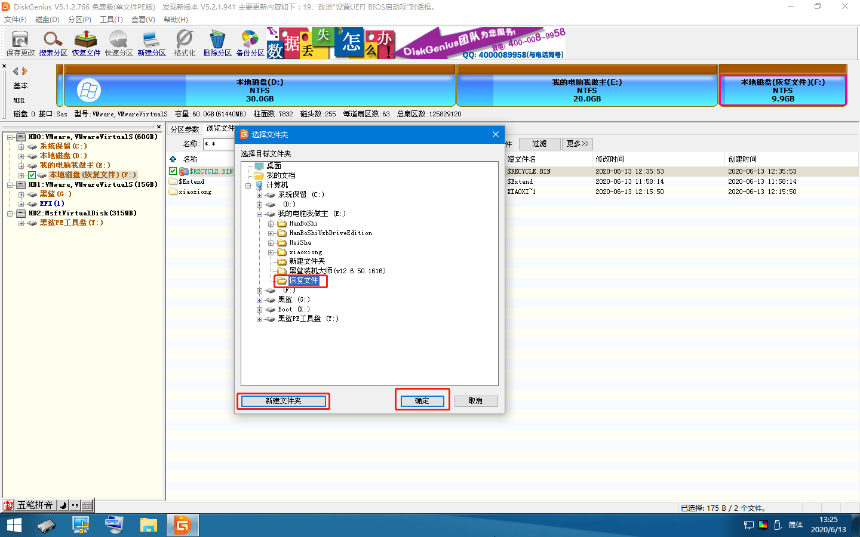Click the 过滤 filter button
The image size is (860, 537).
click(539, 144)
